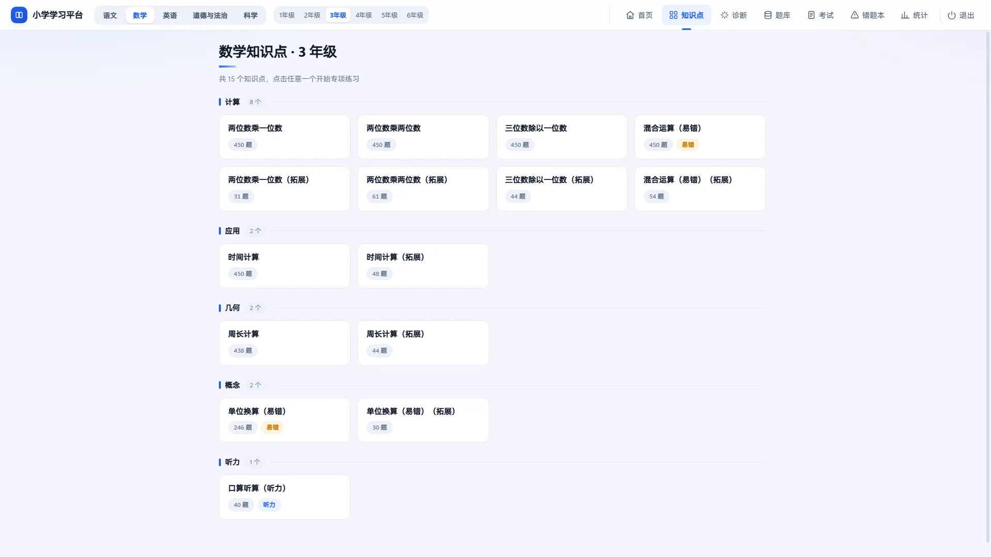Select the 英语 subject tab
This screenshot has width=991, height=557.
click(170, 15)
